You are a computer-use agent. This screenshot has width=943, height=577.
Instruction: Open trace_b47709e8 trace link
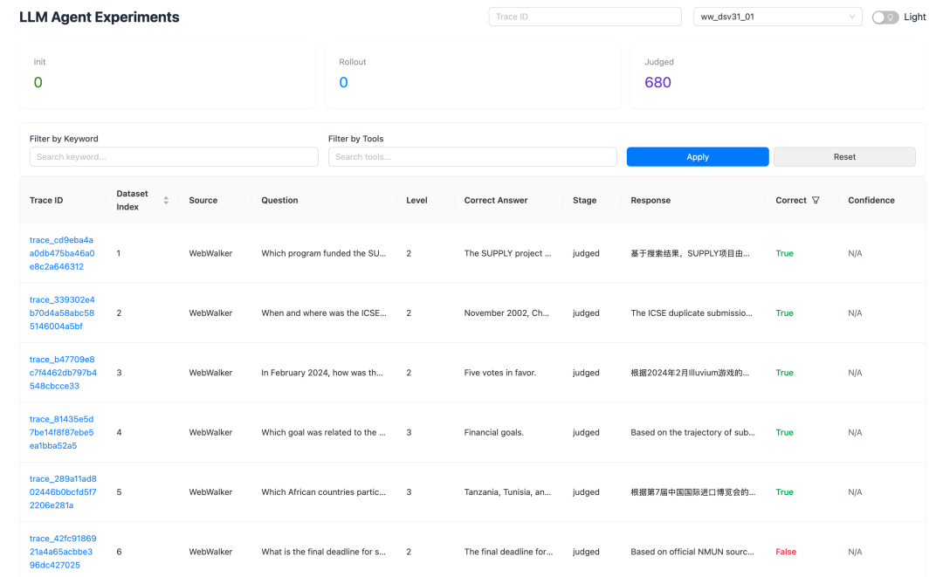(63, 373)
